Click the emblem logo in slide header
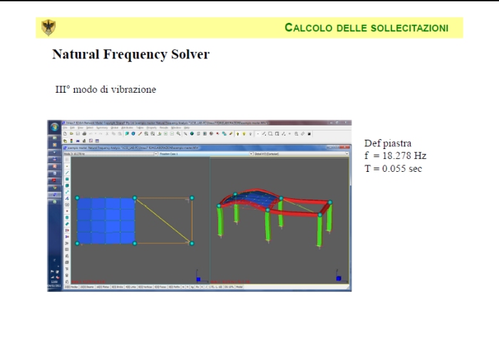 click(x=48, y=28)
